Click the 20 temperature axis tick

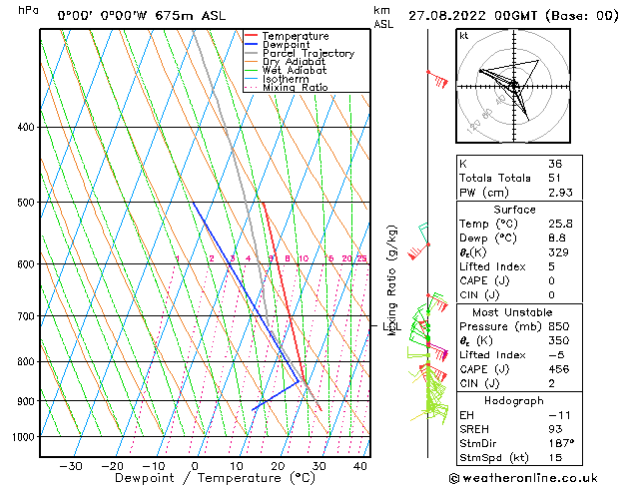click(278, 466)
